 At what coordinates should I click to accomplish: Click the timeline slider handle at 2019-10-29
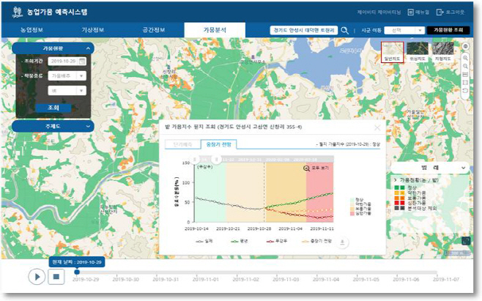(77, 272)
